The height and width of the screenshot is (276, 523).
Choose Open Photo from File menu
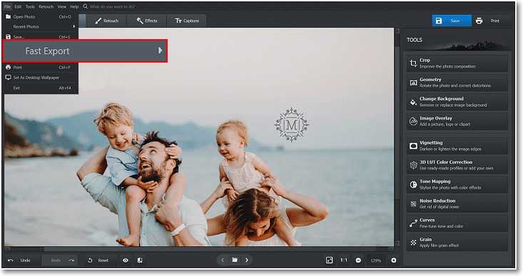click(41, 16)
